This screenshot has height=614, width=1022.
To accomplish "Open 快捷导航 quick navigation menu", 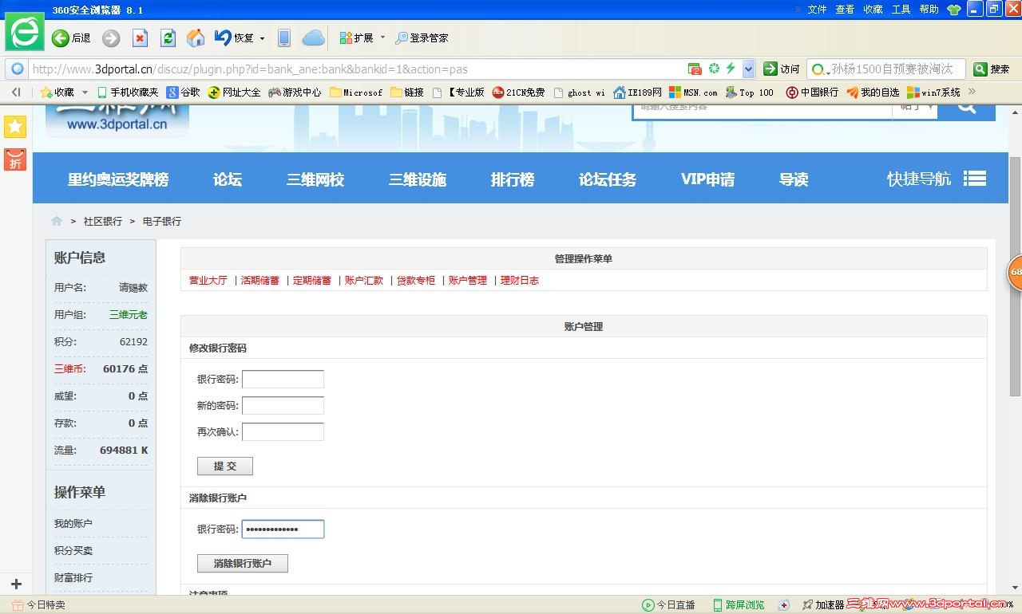I will [x=936, y=179].
